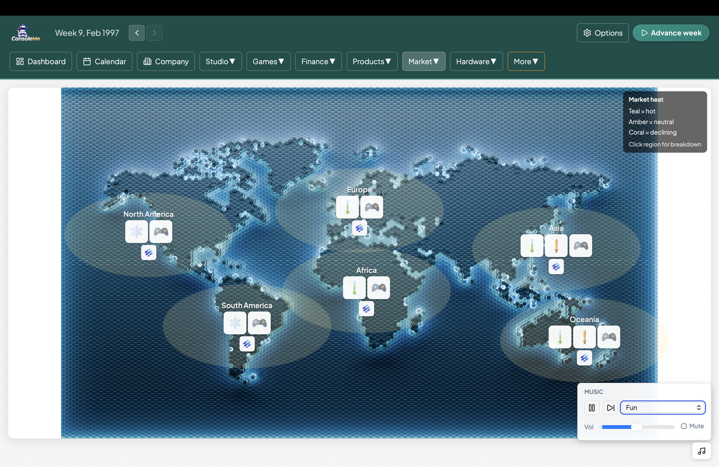Open the Fun music track dropdown
This screenshot has width=719, height=467.
click(x=662, y=407)
